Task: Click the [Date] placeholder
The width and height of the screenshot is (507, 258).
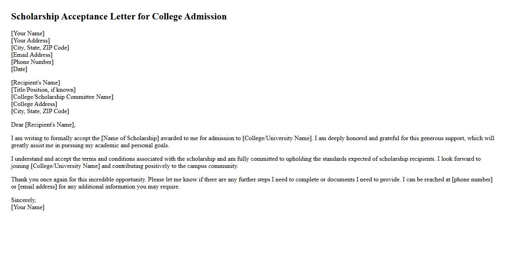Action: pyautogui.click(x=19, y=69)
